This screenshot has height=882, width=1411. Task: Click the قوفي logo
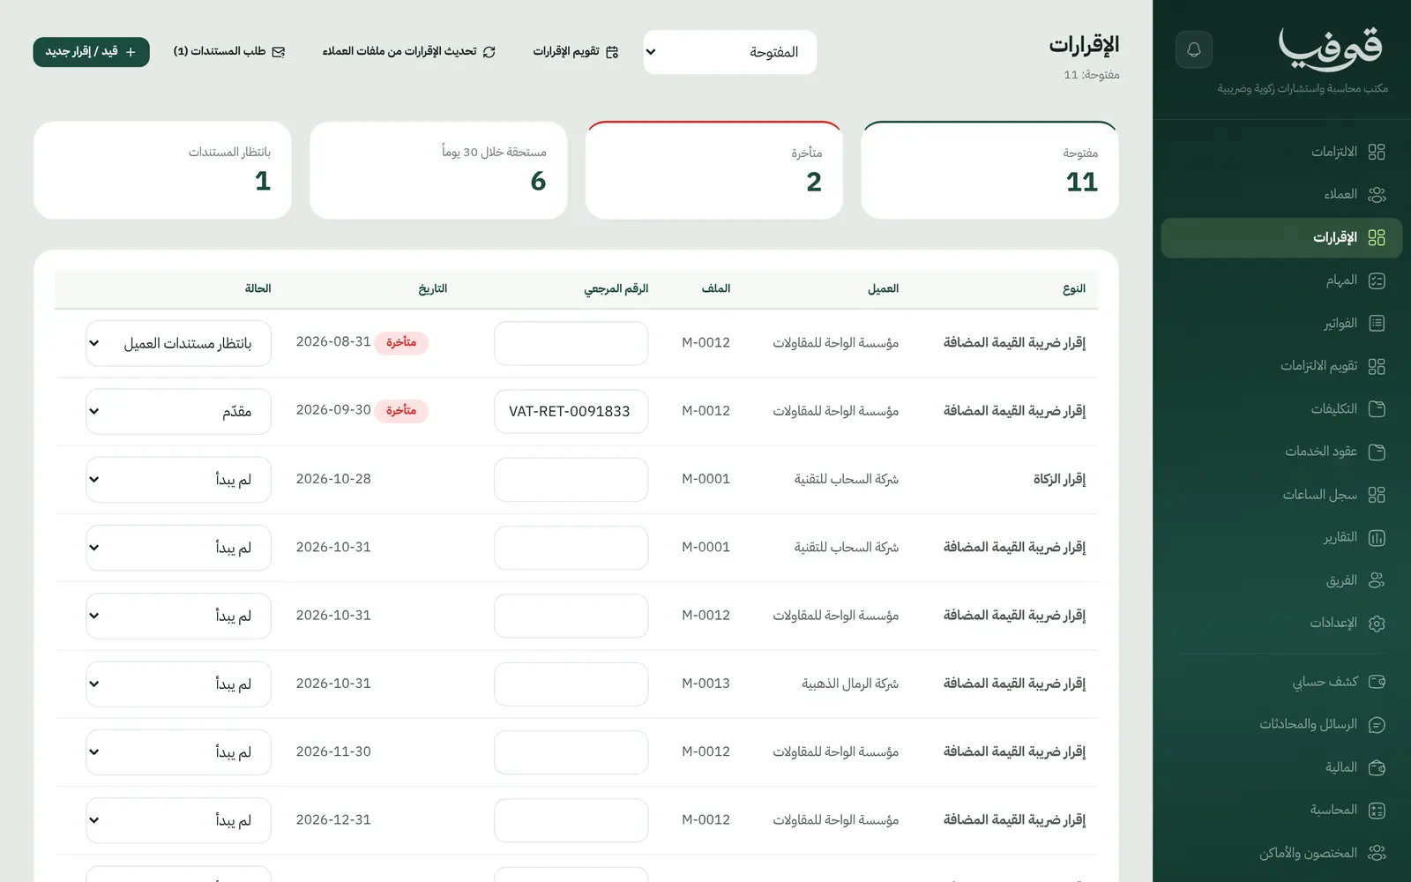point(1331,49)
